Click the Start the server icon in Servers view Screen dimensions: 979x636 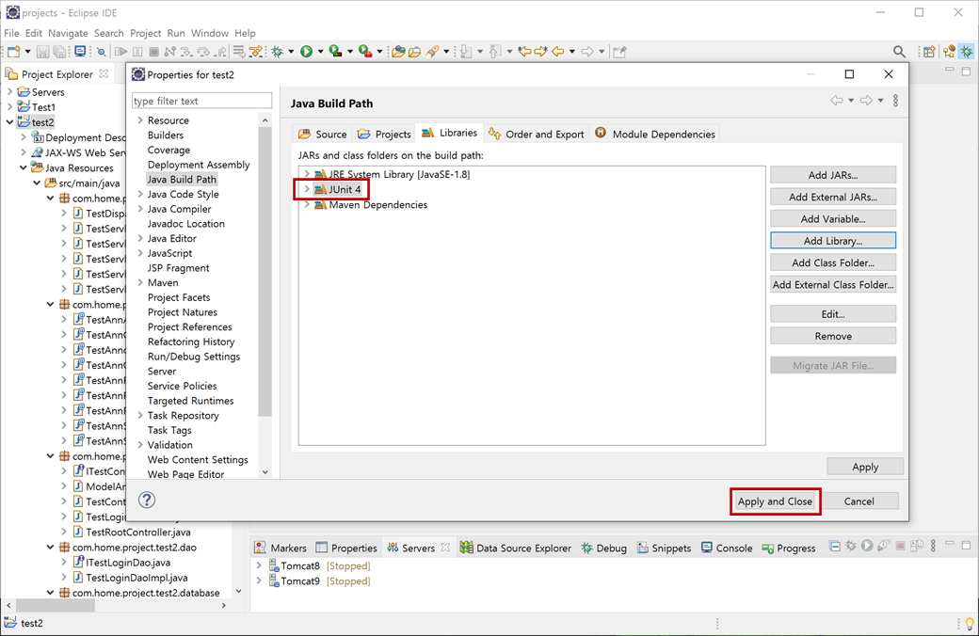tap(867, 546)
